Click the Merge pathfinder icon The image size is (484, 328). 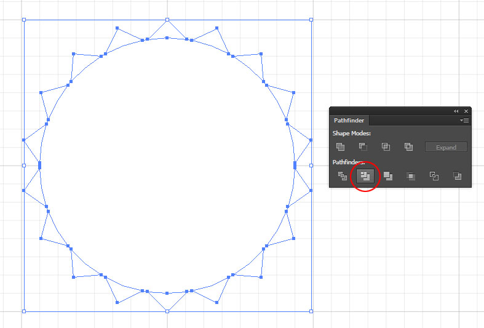(388, 176)
